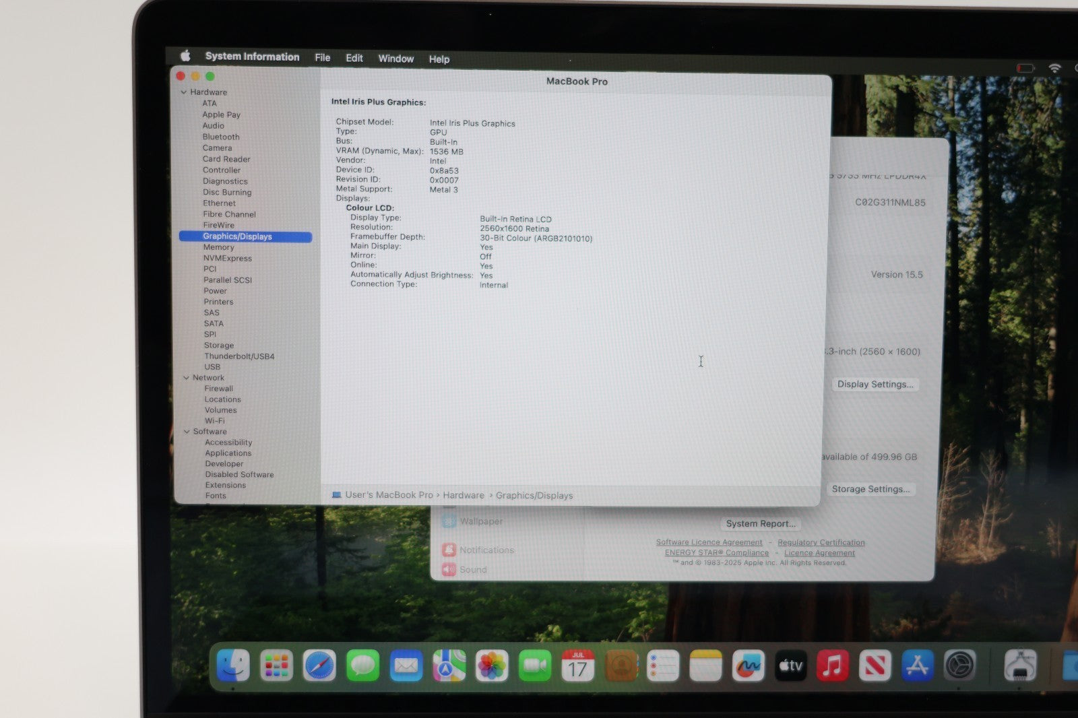Open Reminders app in the Dock

tap(664, 666)
